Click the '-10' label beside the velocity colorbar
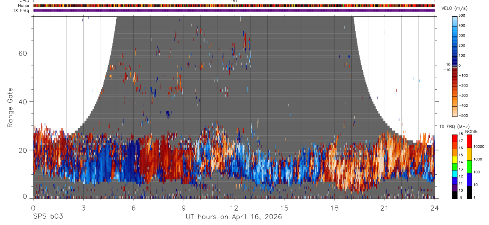Viewport: 489px width, 225px height. tap(446, 70)
